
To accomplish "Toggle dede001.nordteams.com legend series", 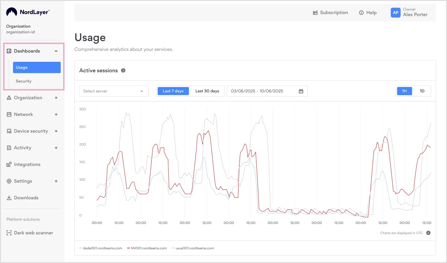I will tap(101, 248).
